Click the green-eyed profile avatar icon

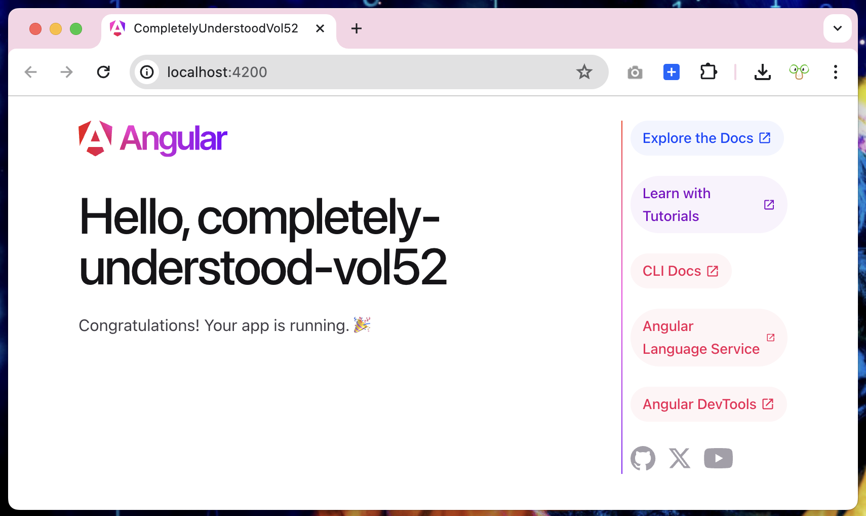[799, 72]
